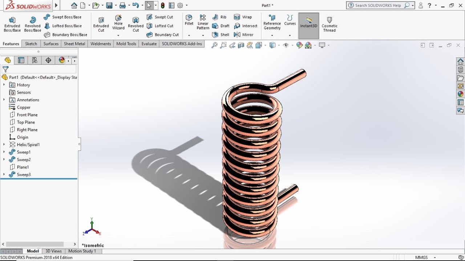
Task: Toggle Hide/Show Items eye icon
Action: tap(286, 45)
